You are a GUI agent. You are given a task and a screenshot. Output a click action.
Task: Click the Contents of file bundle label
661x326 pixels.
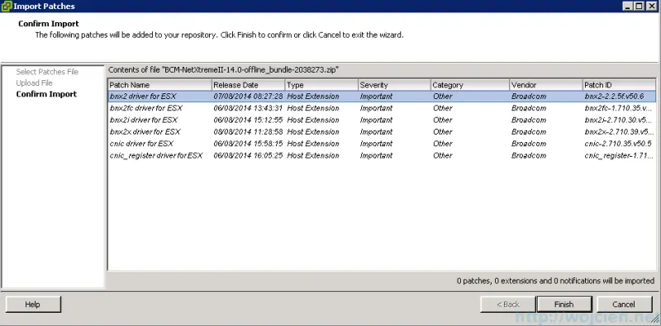pyautogui.click(x=223, y=70)
